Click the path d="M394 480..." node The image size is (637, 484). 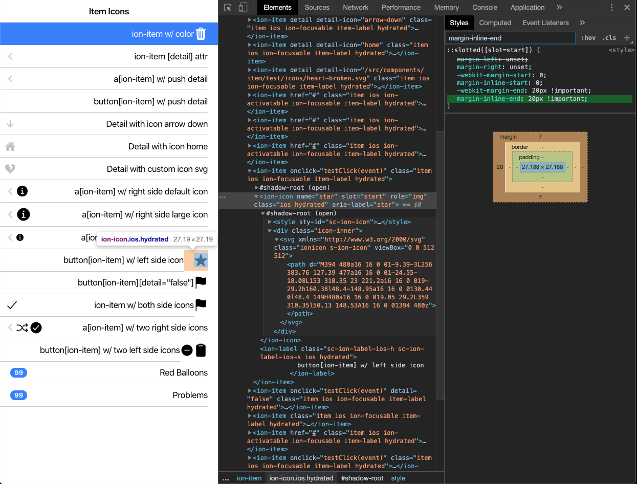361,285
